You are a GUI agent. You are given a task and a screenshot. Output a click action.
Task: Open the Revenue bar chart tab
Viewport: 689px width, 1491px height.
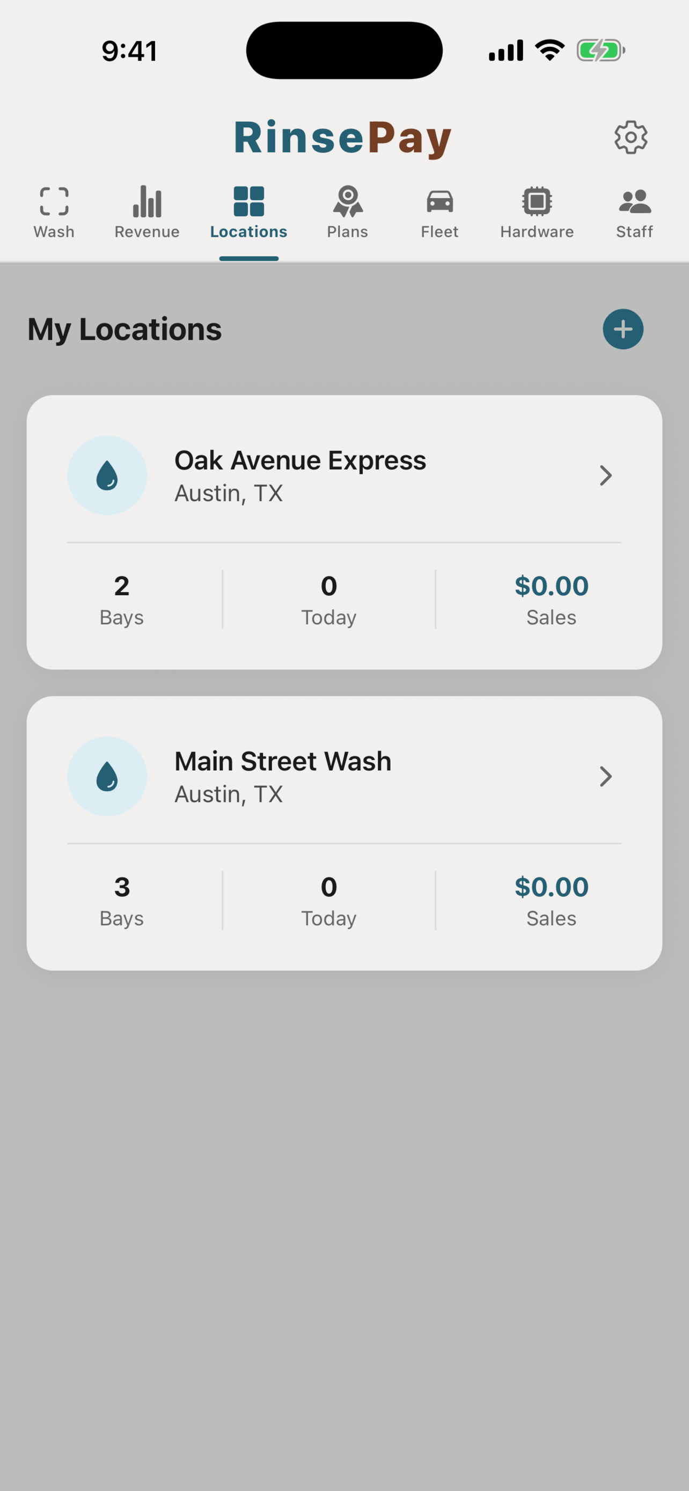pos(147,201)
